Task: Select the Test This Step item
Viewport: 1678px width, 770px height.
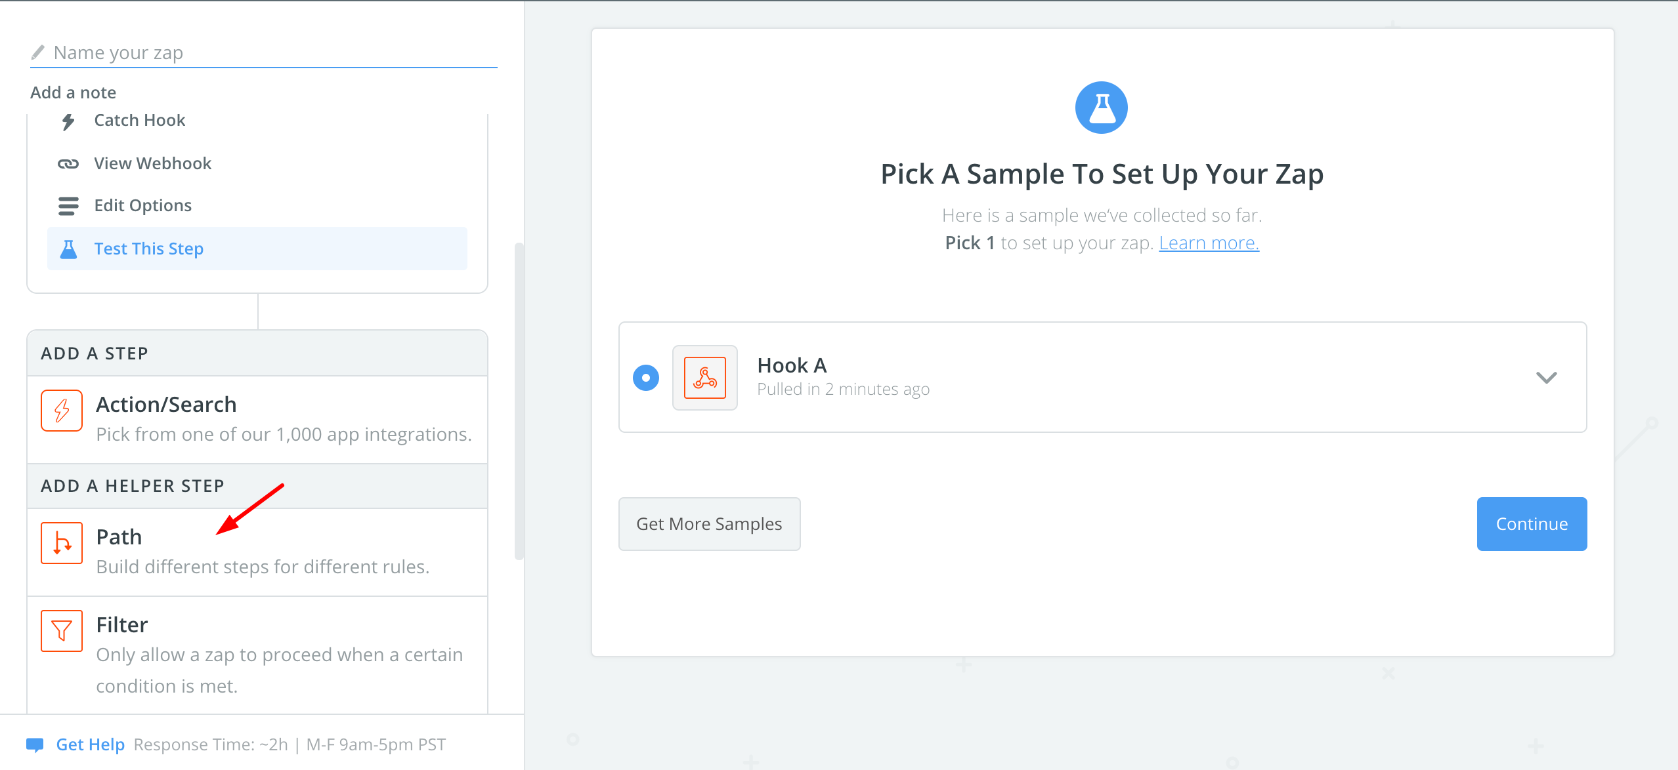Action: click(257, 249)
